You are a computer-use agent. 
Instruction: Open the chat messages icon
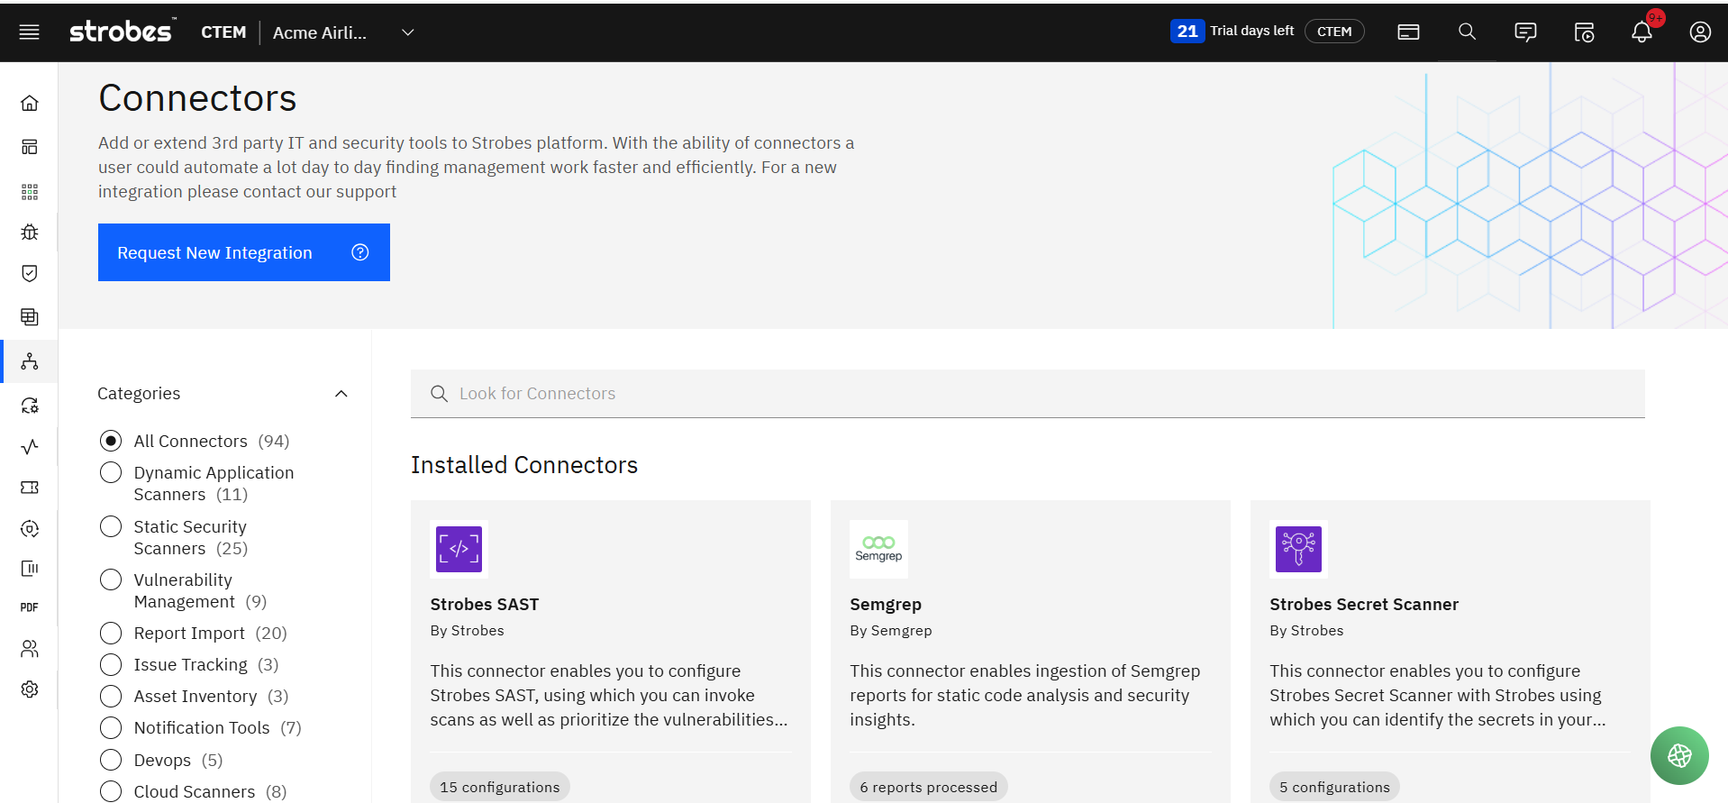(x=1525, y=32)
